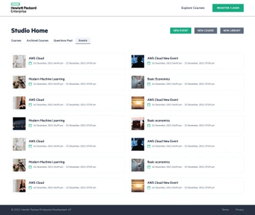Viewport: 255px width, 215px height.
Task: Switch to the Archived Courses tab
Action: pyautogui.click(x=37, y=40)
